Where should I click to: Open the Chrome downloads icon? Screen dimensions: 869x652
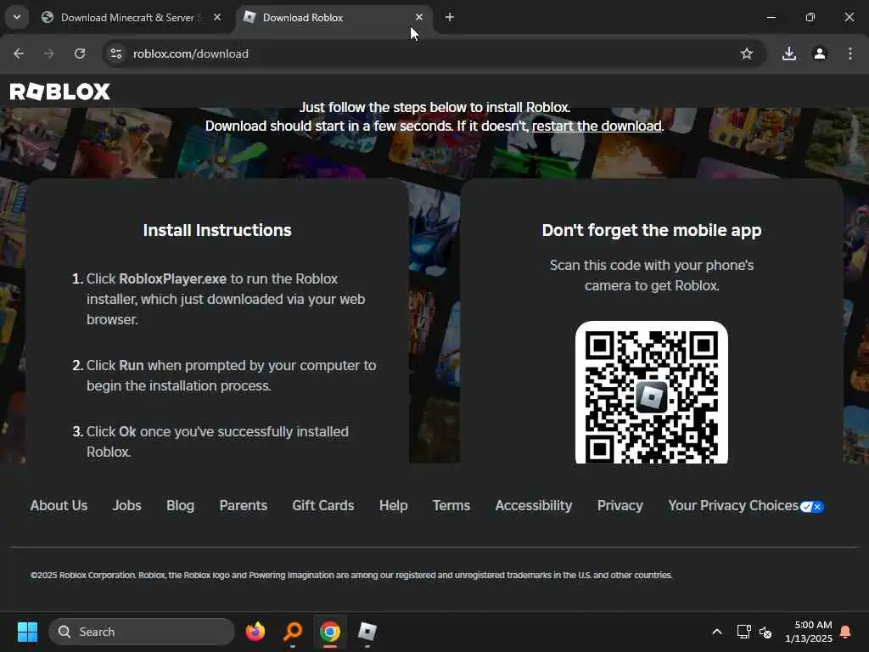tap(789, 53)
